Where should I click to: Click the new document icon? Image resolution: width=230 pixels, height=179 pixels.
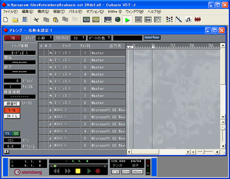click(6, 20)
